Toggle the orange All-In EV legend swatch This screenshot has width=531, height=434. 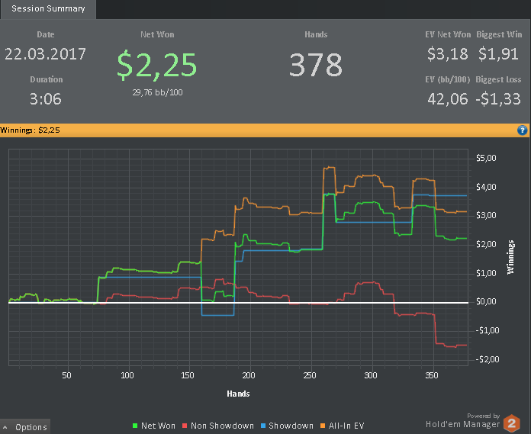click(323, 426)
